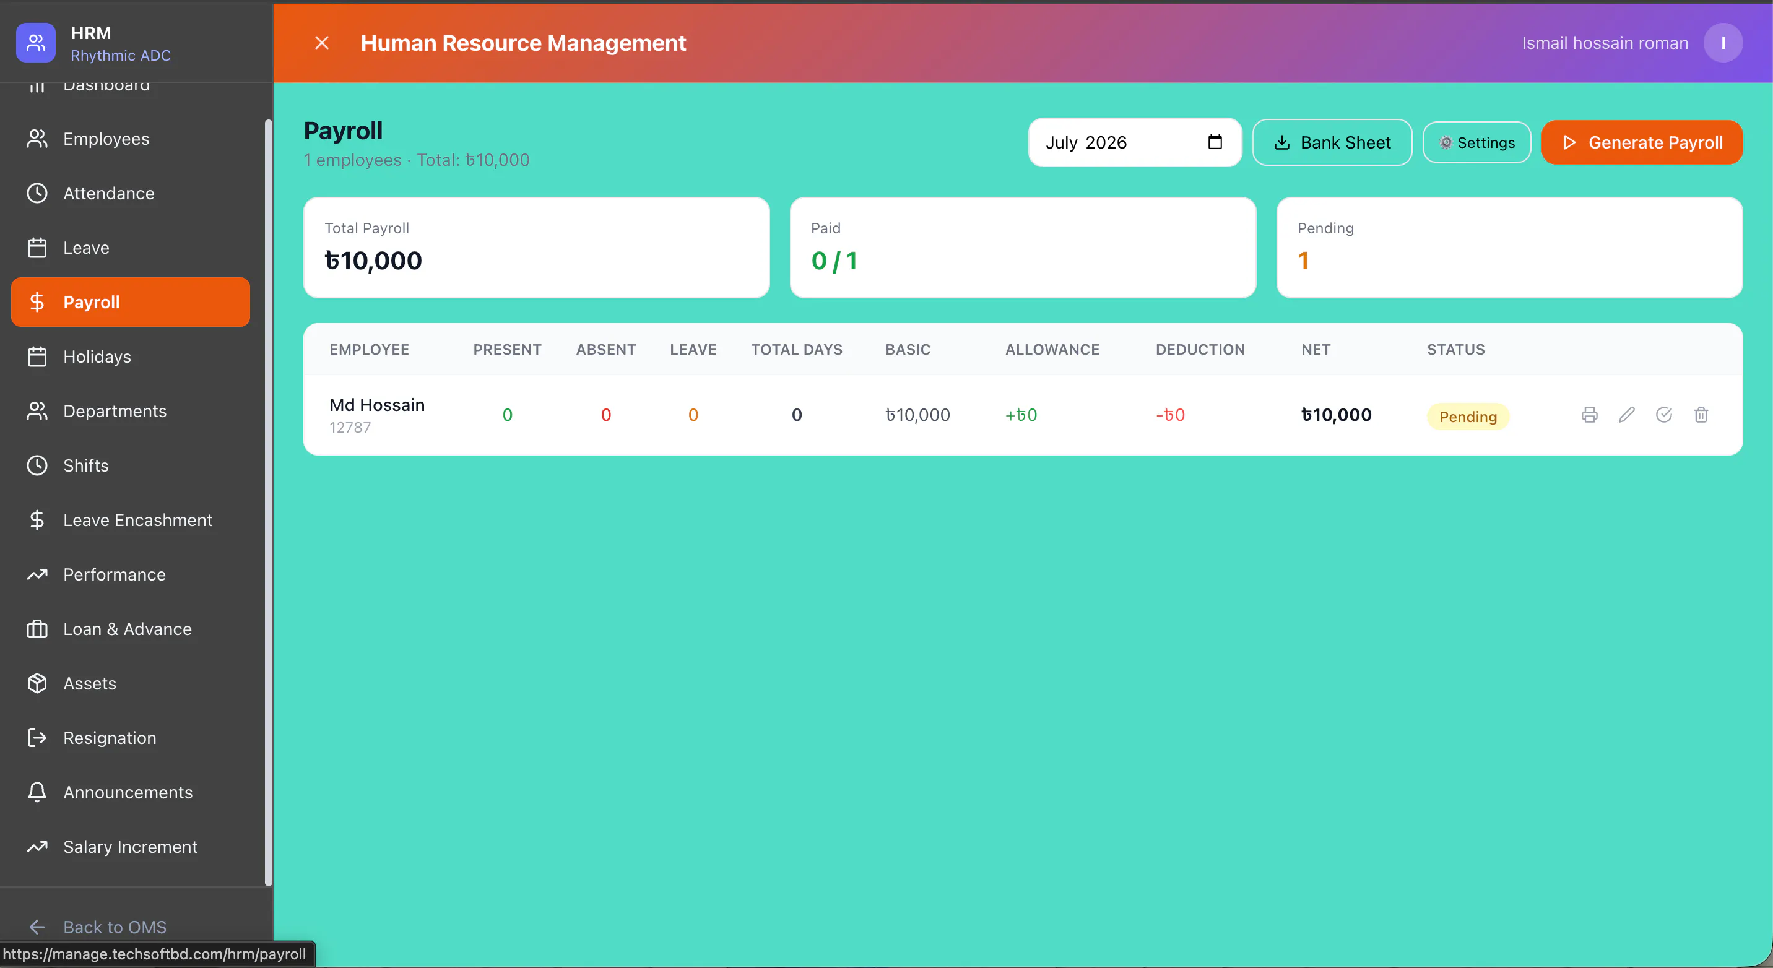Viewport: 1773px width, 968px height.
Task: Print Md Hossain's payslip
Action: 1589,414
